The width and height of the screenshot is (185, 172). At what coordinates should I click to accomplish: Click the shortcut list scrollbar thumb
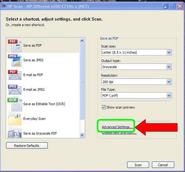pyautogui.click(x=82, y=81)
